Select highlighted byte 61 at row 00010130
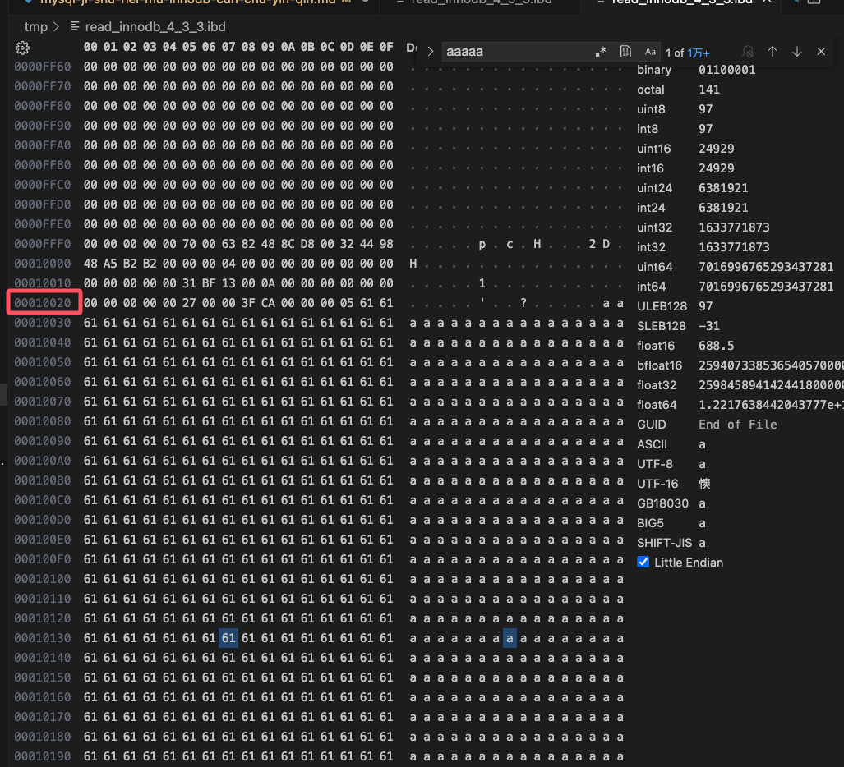Screen dimensions: 844x767 (228, 638)
